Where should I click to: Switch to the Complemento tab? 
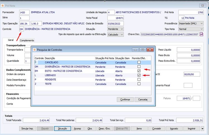point(27,40)
